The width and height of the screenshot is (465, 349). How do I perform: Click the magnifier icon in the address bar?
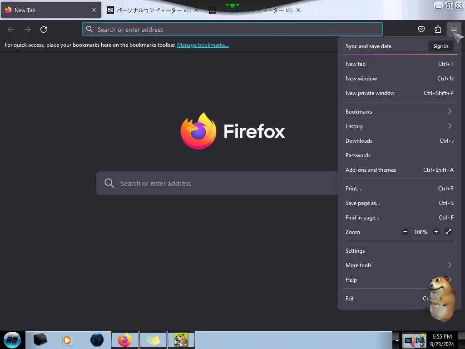pos(89,29)
